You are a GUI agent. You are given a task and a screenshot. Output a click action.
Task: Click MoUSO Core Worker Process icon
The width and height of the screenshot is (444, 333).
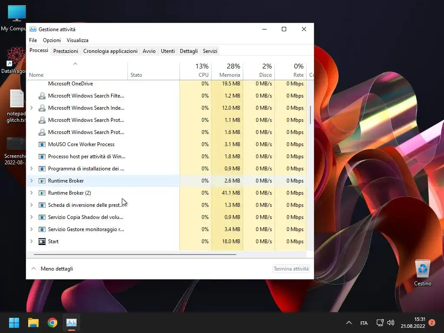tap(42, 144)
